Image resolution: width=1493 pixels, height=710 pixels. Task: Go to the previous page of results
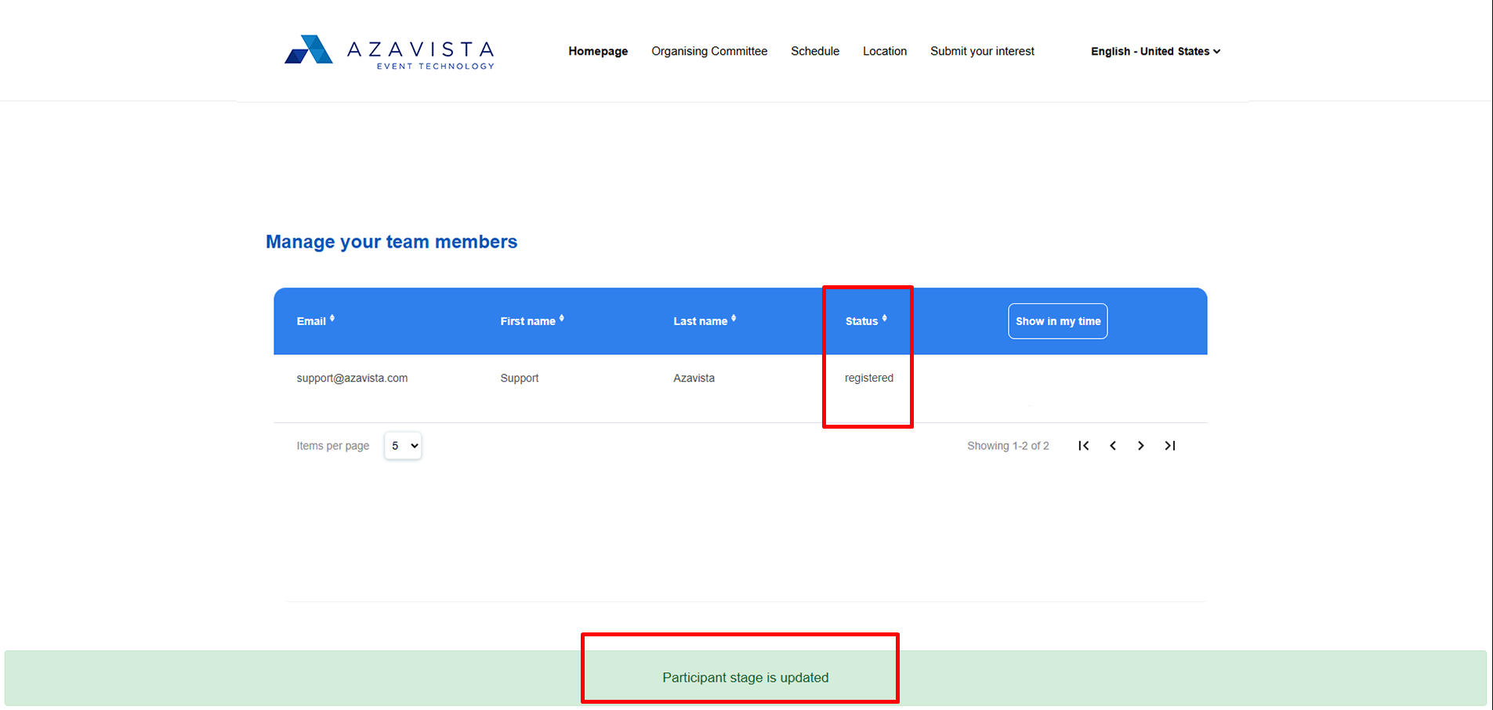click(x=1113, y=445)
